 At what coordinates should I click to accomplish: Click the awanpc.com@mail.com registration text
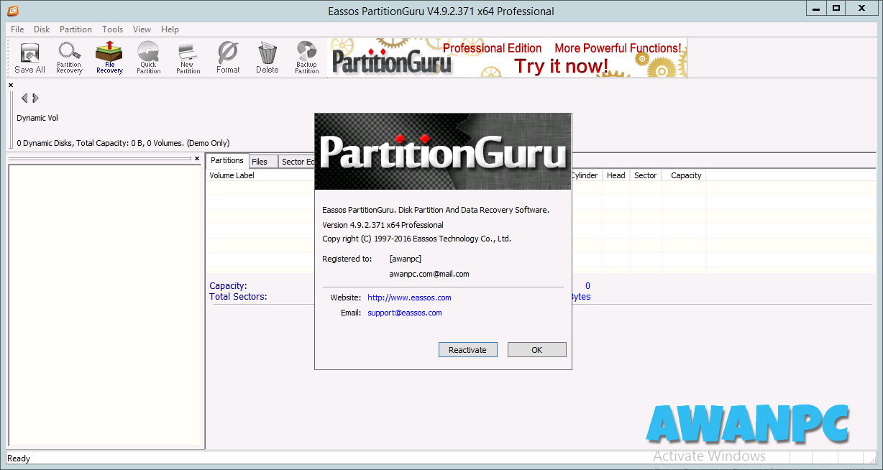(x=429, y=274)
